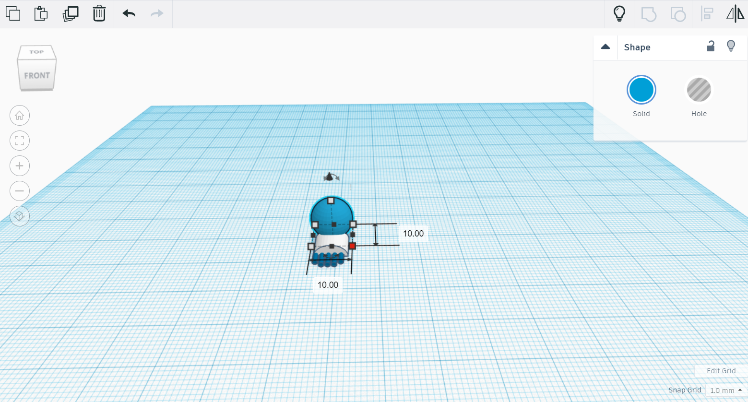
Task: Click the Duplicate and repeat icon
Action: [71, 13]
